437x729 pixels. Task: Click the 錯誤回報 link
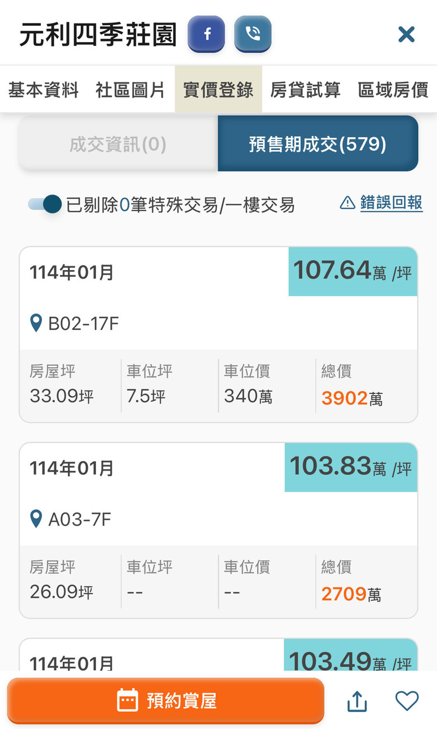[391, 203]
